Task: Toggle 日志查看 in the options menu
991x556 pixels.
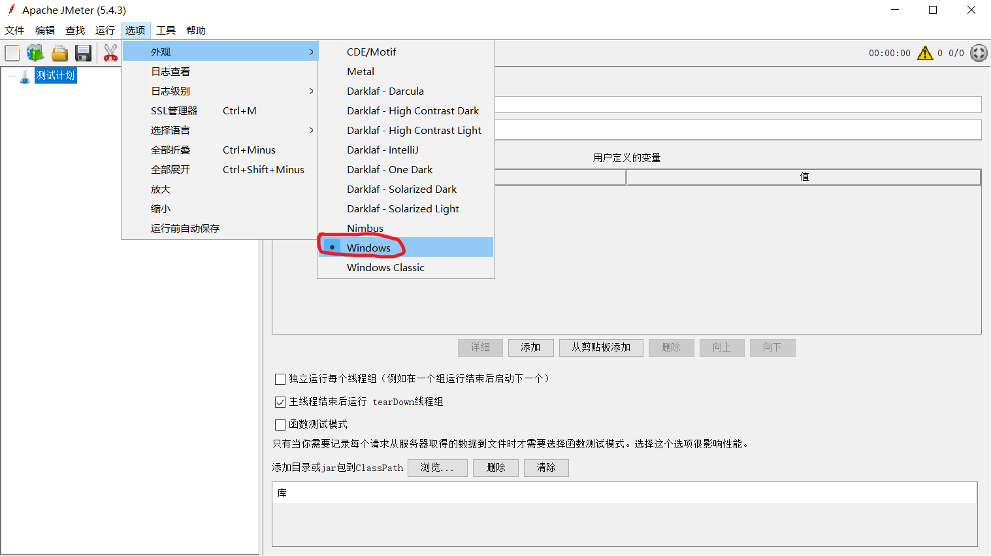Action: [220, 71]
